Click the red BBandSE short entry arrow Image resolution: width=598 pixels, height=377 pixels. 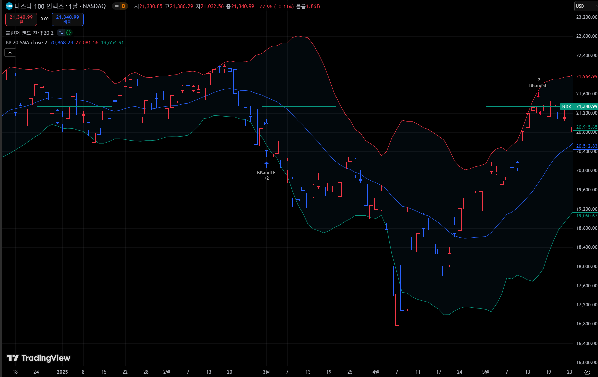click(x=538, y=94)
